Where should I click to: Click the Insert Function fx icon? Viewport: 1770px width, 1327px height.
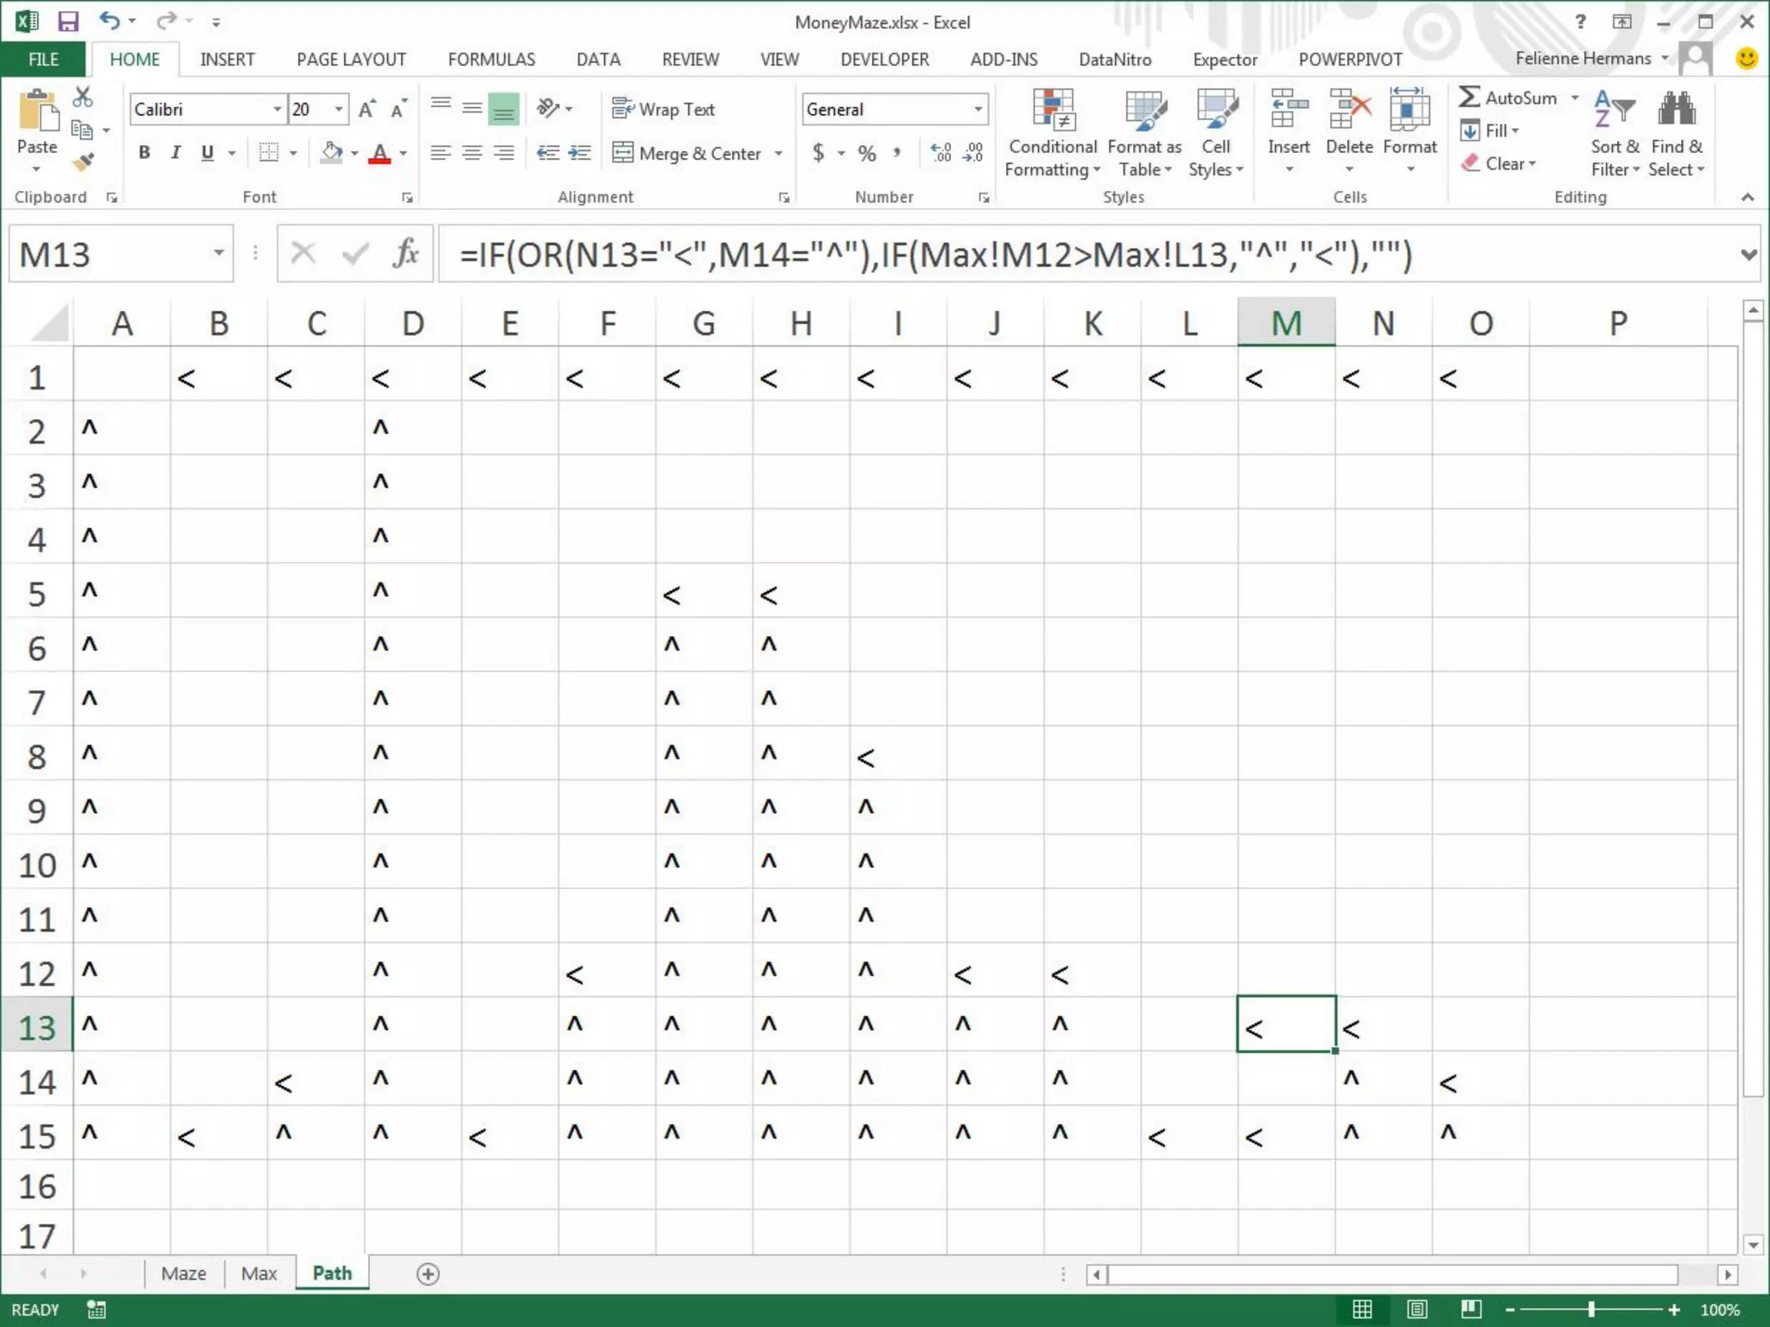click(405, 254)
